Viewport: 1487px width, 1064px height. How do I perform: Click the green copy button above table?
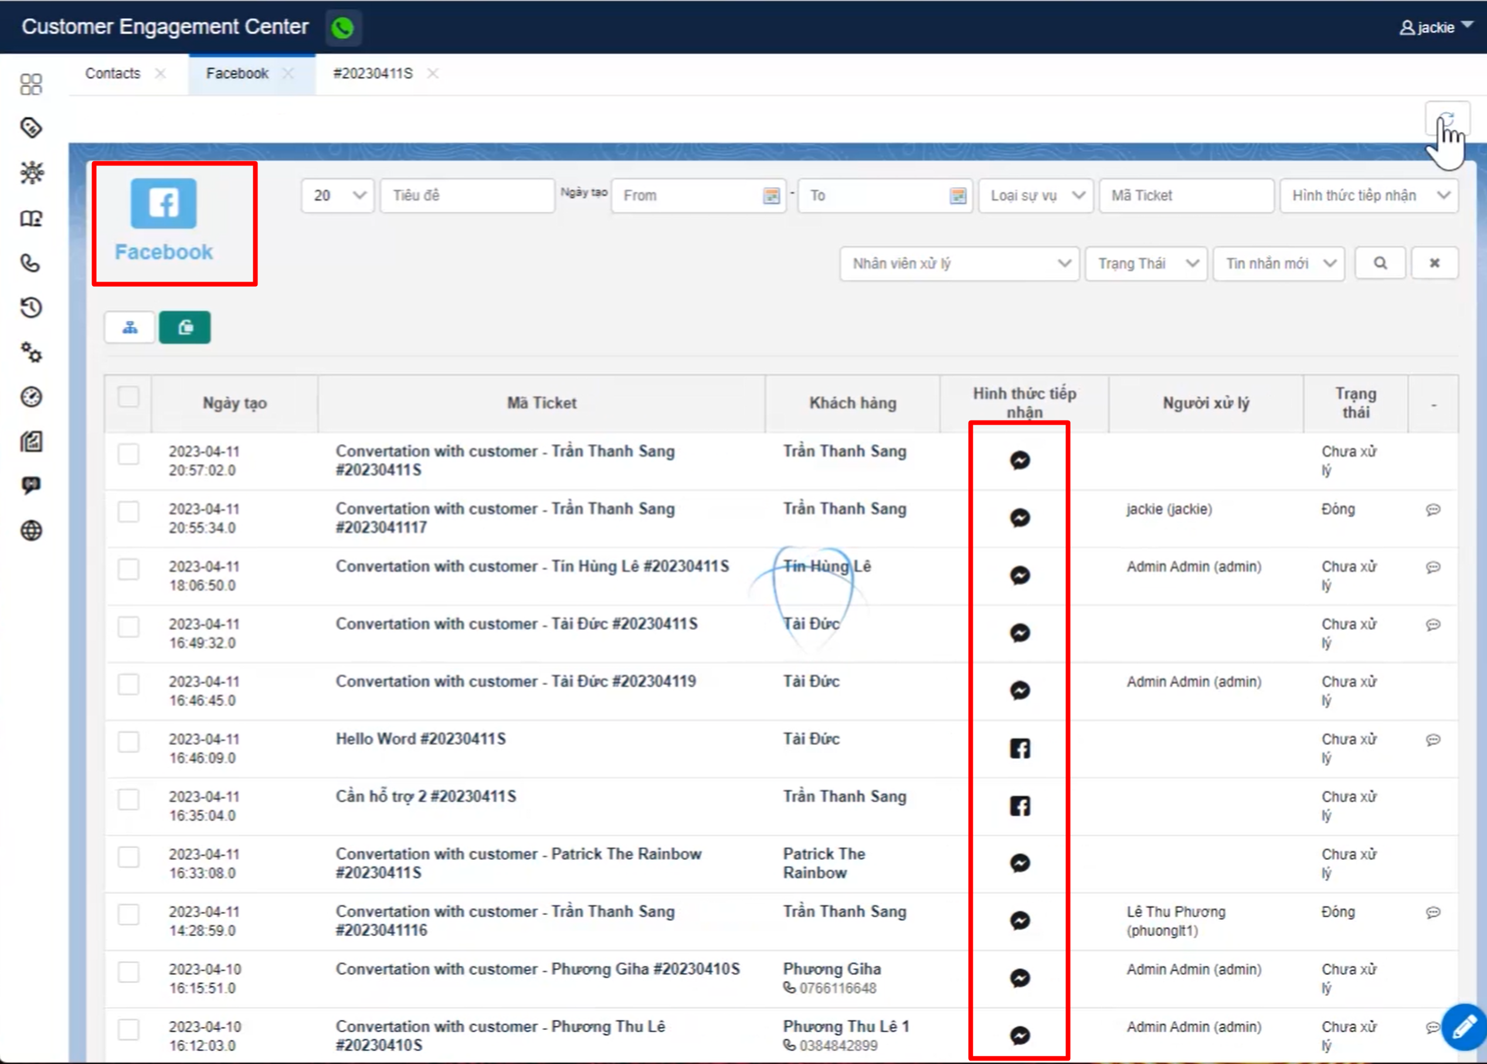(x=185, y=327)
